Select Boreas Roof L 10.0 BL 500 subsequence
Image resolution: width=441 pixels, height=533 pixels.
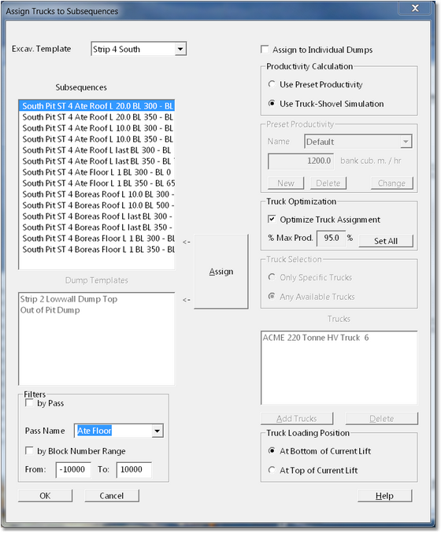[97, 205]
